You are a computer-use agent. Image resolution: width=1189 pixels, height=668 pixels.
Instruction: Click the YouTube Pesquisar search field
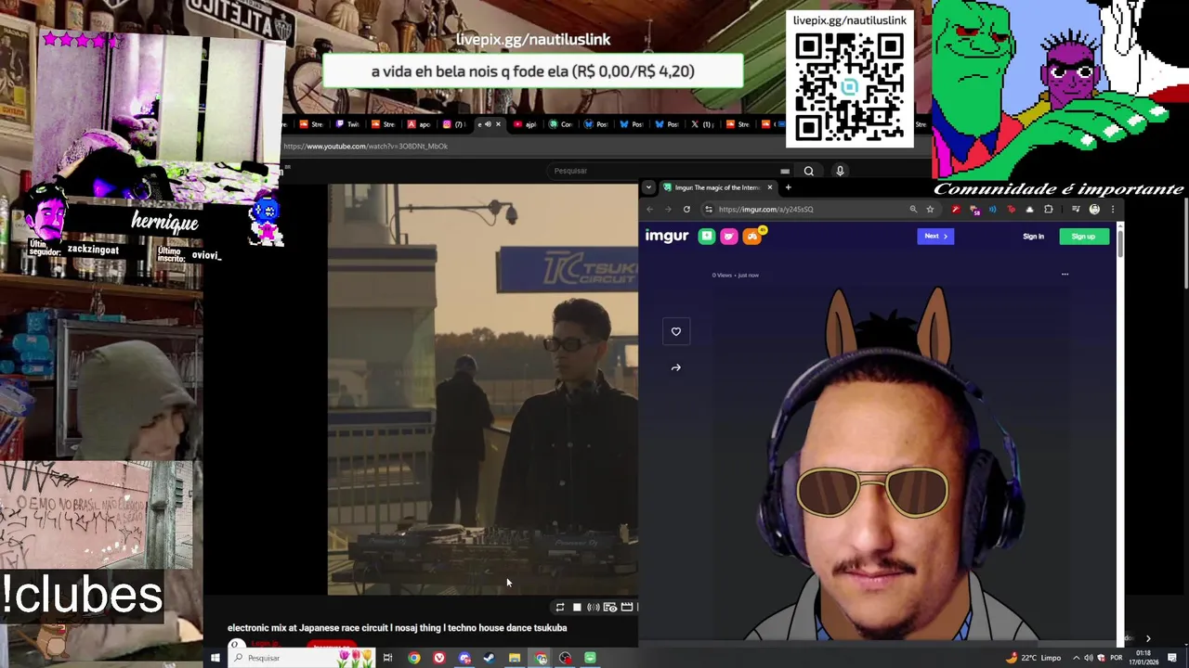pyautogui.click(x=664, y=171)
